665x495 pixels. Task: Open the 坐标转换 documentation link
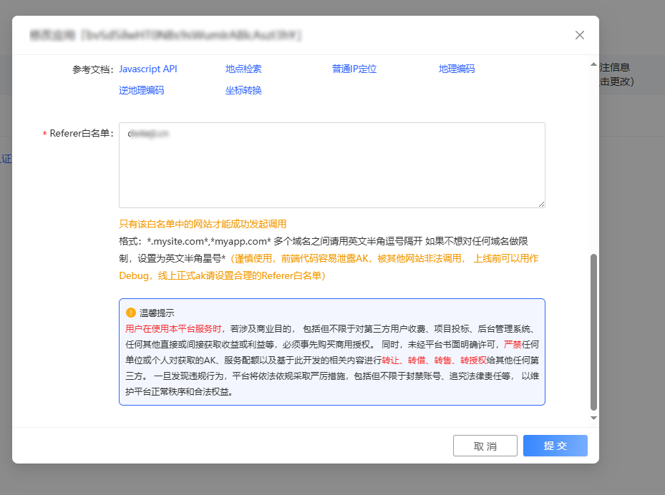[x=243, y=91]
